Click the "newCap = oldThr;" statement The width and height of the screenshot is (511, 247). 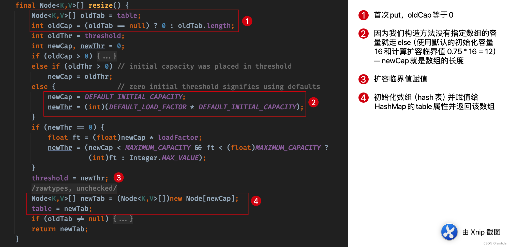click(80, 76)
